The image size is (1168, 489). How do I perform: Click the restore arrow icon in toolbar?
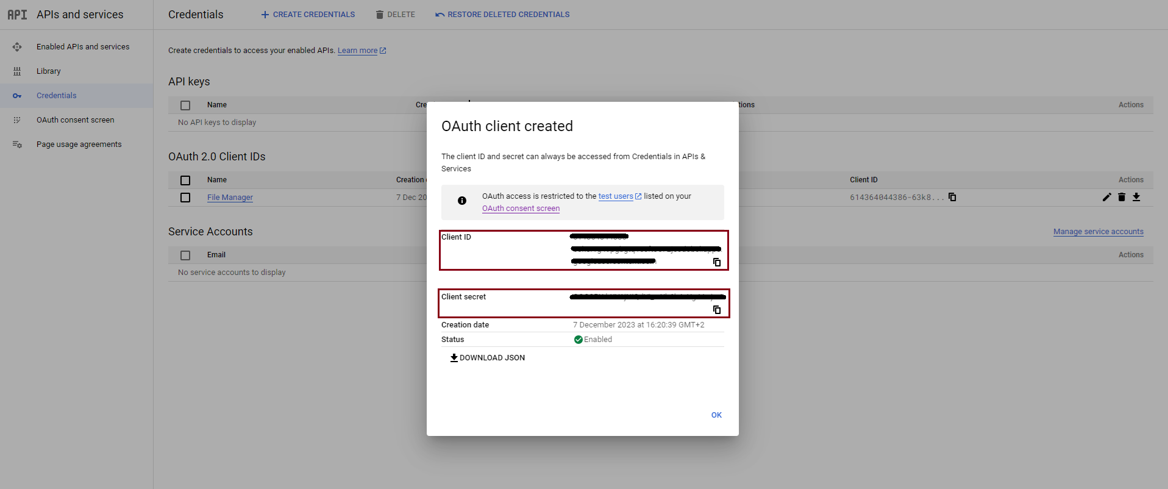pyautogui.click(x=440, y=15)
